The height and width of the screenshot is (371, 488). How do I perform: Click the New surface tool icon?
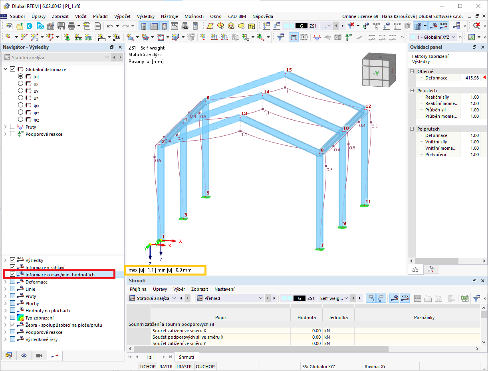[130, 37]
